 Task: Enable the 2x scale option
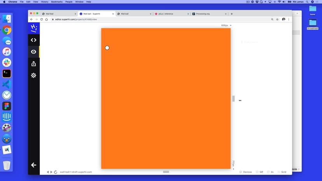pos(270,172)
